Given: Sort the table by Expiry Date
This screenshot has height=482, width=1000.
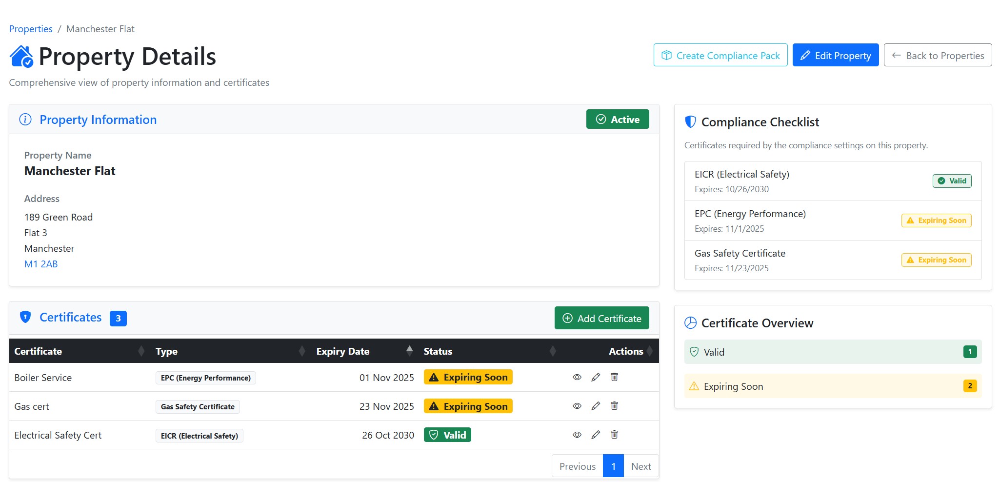Looking at the screenshot, I should pyautogui.click(x=342, y=351).
